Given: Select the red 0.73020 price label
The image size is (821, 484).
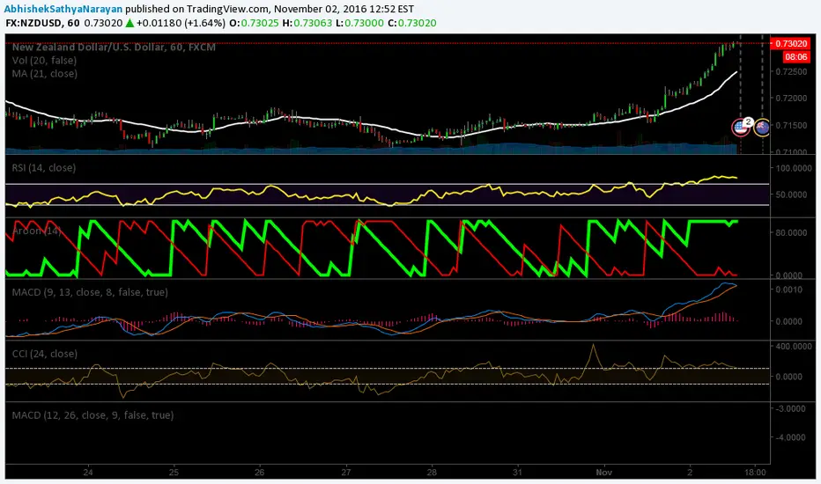Looking at the screenshot, I should [790, 43].
